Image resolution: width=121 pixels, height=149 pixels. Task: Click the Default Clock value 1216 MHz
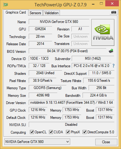tap(38, 117)
